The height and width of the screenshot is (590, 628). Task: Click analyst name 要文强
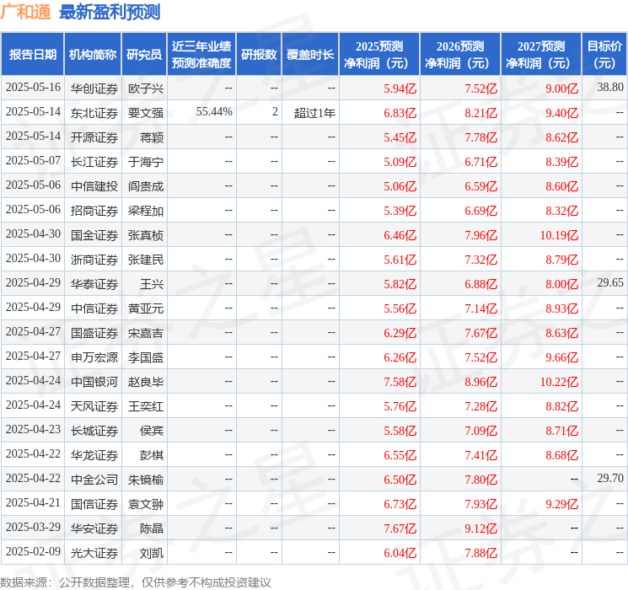(x=146, y=113)
